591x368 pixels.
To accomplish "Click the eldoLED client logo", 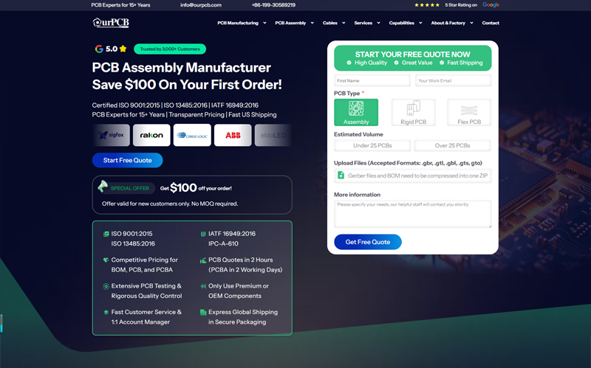I will tap(273, 135).
